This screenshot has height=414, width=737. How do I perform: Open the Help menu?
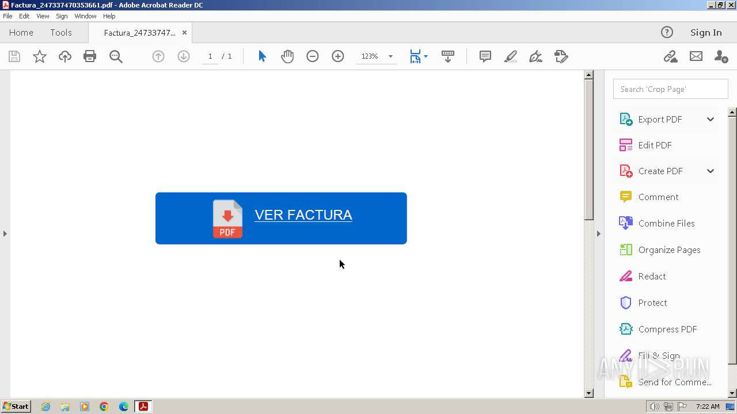(109, 16)
